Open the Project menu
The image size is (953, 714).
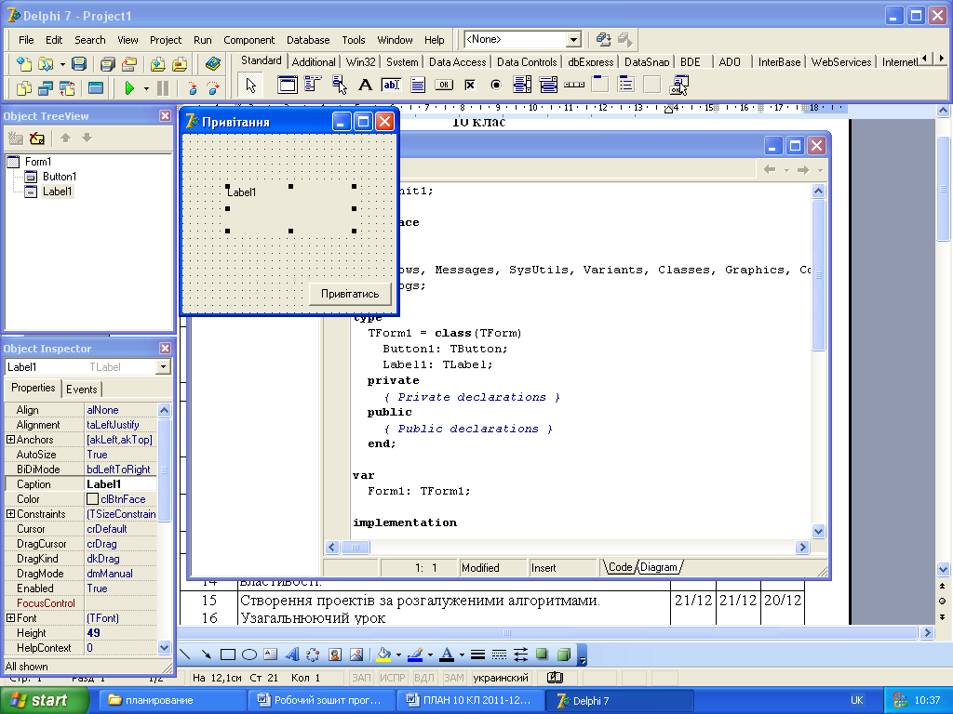tap(166, 40)
